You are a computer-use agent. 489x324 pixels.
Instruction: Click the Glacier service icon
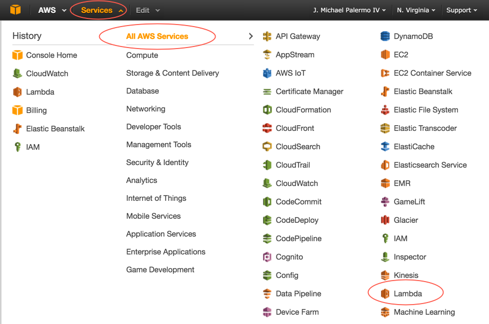tap(385, 220)
